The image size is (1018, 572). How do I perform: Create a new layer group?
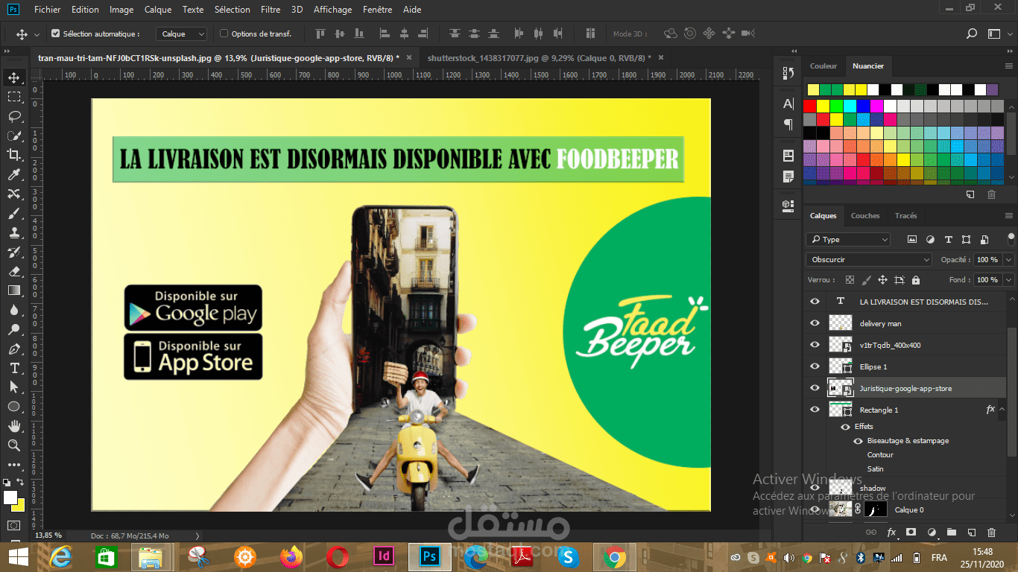951,533
